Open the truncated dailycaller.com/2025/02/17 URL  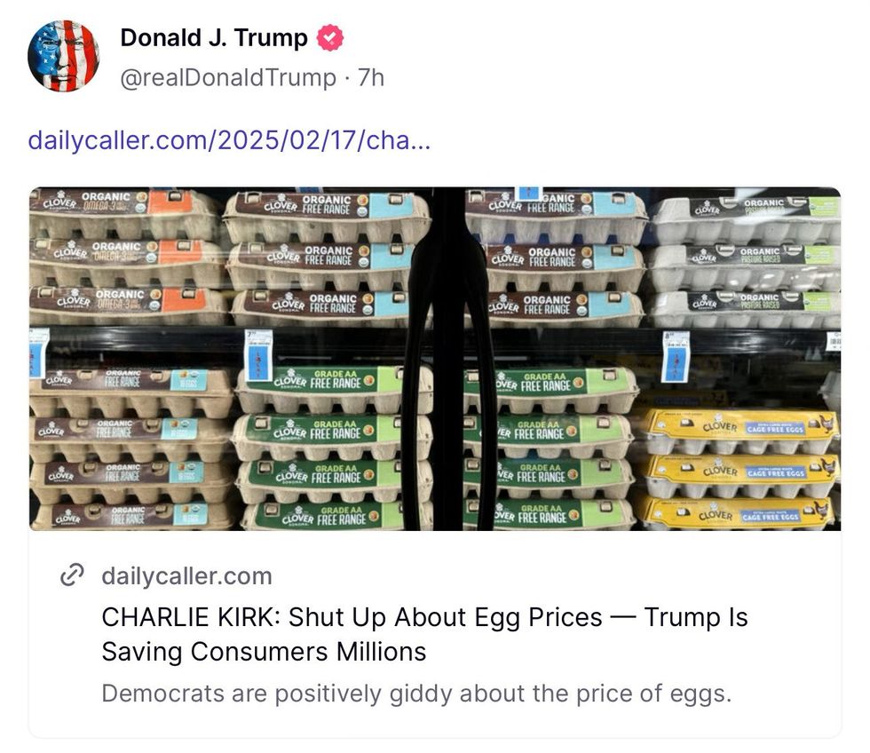pyautogui.click(x=227, y=139)
